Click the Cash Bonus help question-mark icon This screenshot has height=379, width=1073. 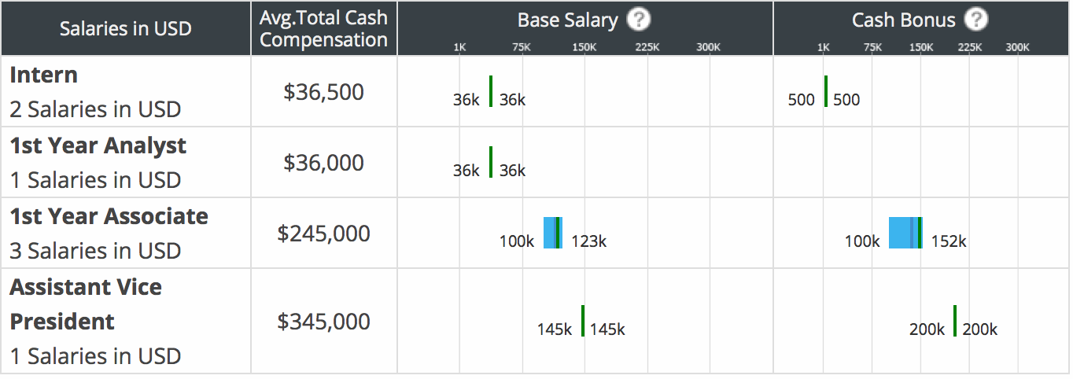coord(976,20)
